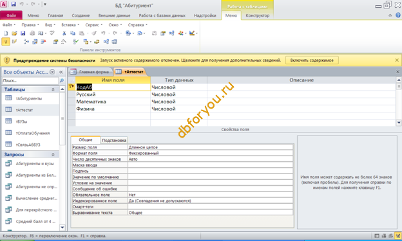Click the navigation pane scroll down arrow

pos(62,228)
